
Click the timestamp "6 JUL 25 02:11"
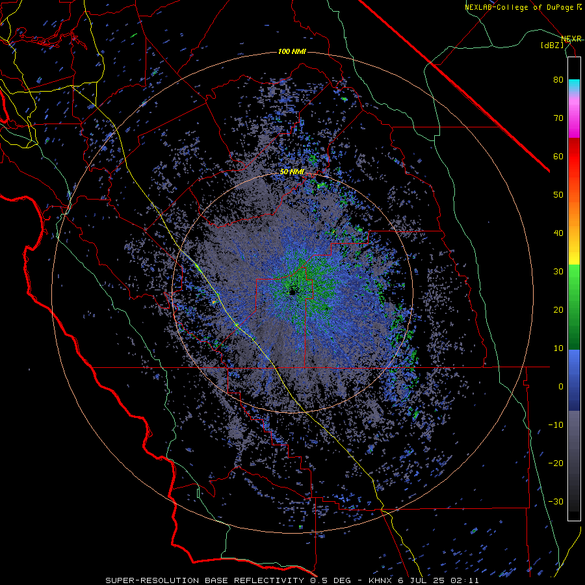click(x=438, y=580)
